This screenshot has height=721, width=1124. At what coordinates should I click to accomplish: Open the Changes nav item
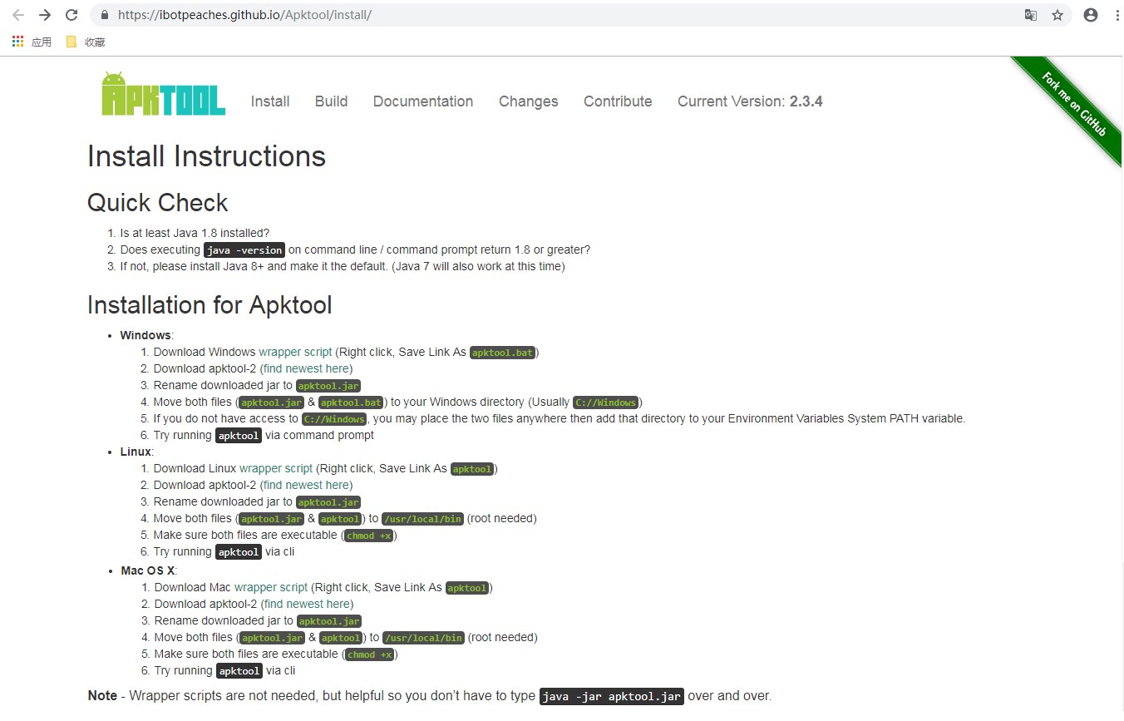point(528,101)
